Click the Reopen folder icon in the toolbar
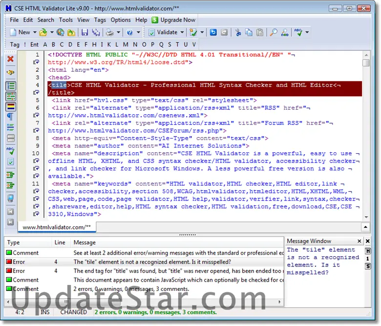 pyautogui.click(x=71, y=32)
